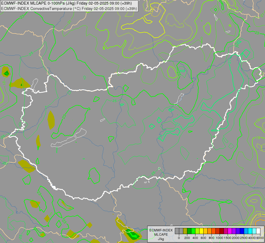Select the dark green legend swatch
265x243 pixels.
(x=189, y=231)
